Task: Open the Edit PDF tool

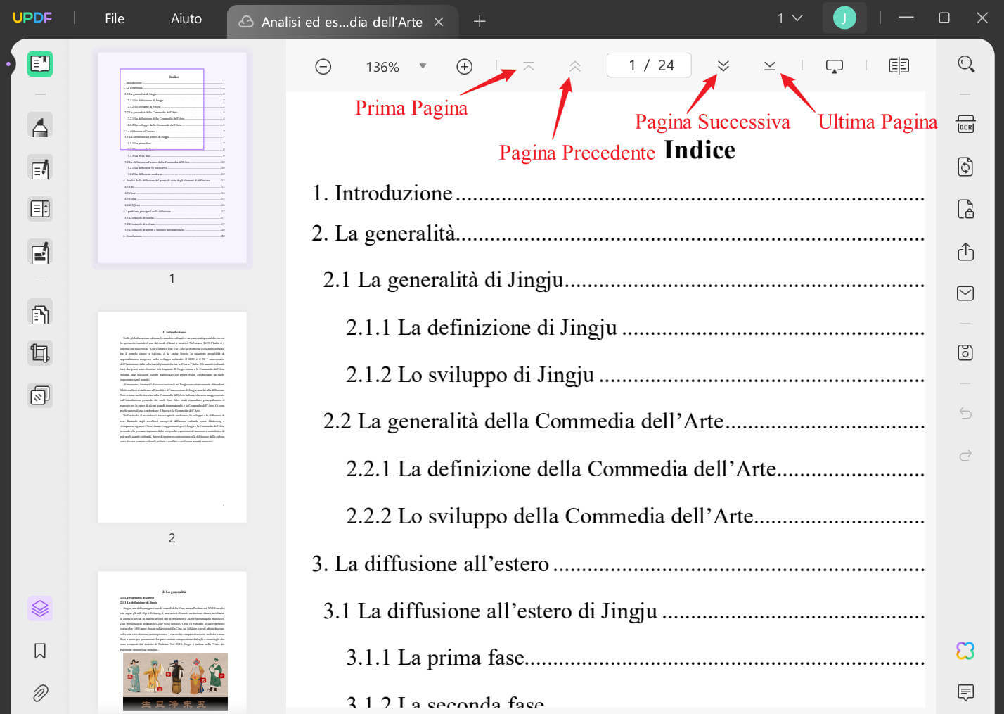Action: pos(40,168)
